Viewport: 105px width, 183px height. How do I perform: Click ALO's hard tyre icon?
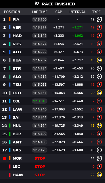[x=99, y=77]
